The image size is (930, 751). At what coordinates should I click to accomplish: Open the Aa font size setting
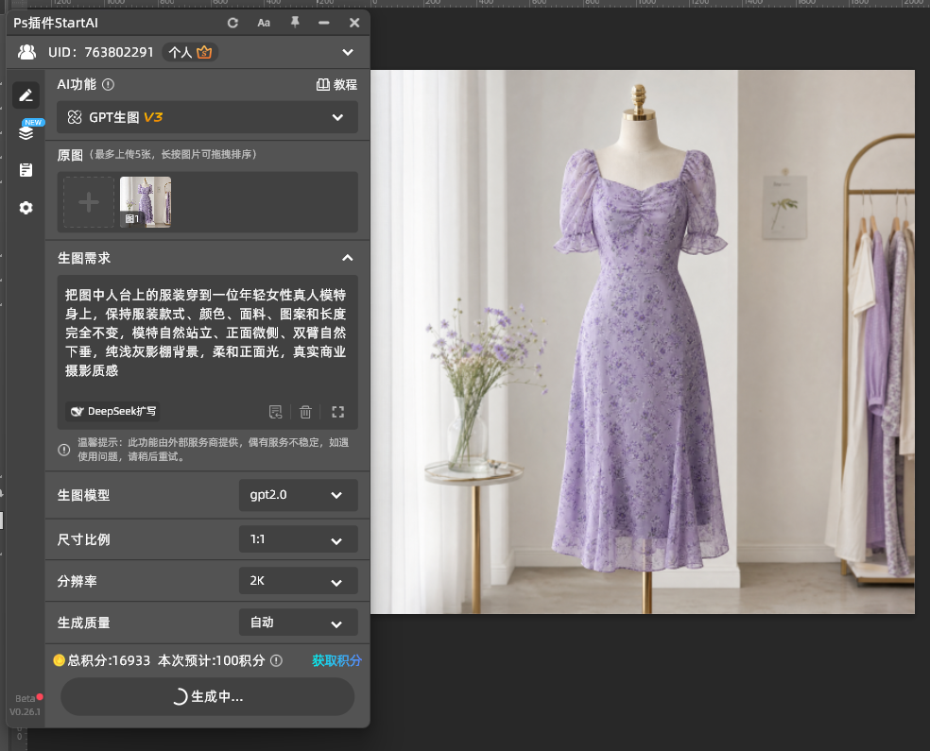click(264, 23)
